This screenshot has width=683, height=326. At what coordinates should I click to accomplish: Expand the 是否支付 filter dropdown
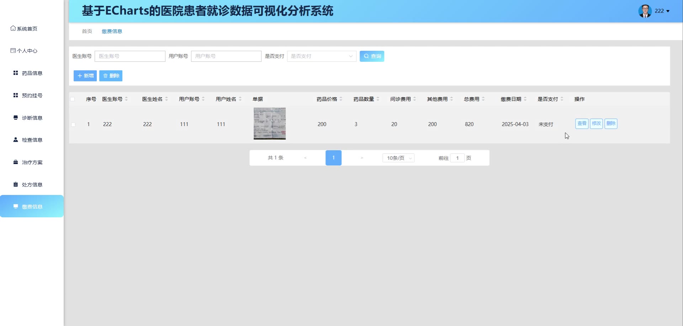[x=322, y=56]
